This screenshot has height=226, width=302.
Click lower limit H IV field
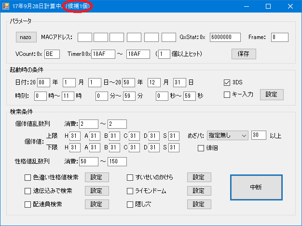75,148
